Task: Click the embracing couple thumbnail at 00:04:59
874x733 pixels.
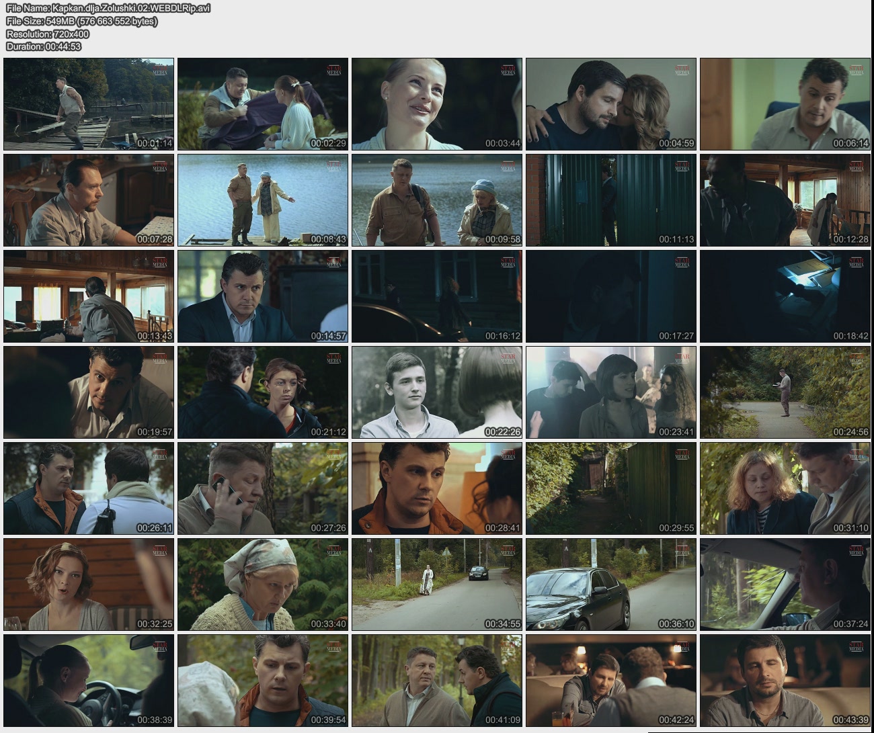Action: 611,104
